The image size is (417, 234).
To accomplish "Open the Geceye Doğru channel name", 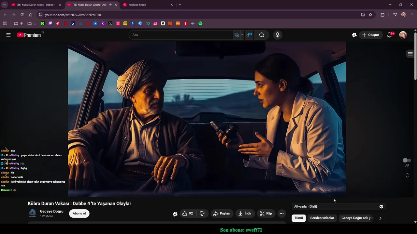I will click(51, 211).
